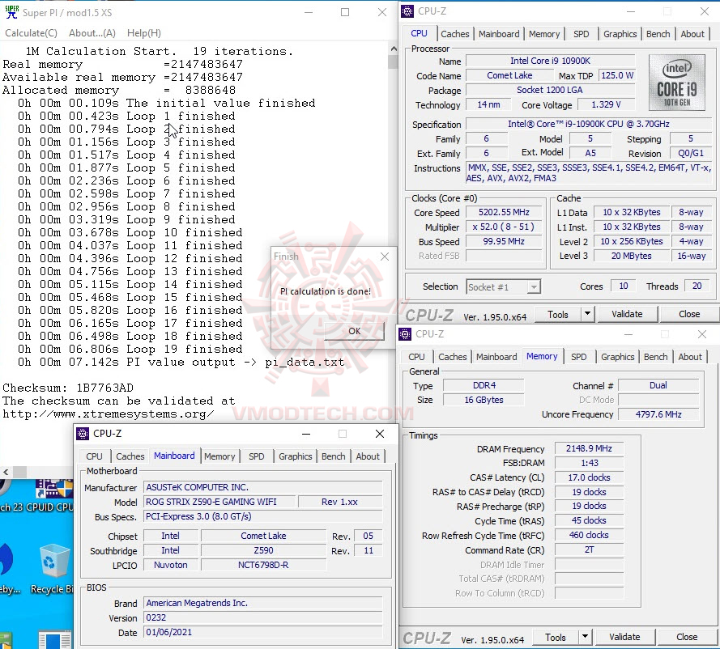This screenshot has height=649, width=720.
Task: Select CPU tab in top CPU-Z window
Action: (419, 33)
